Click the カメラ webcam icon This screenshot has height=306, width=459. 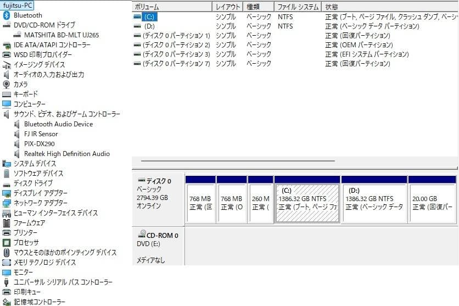[7, 85]
